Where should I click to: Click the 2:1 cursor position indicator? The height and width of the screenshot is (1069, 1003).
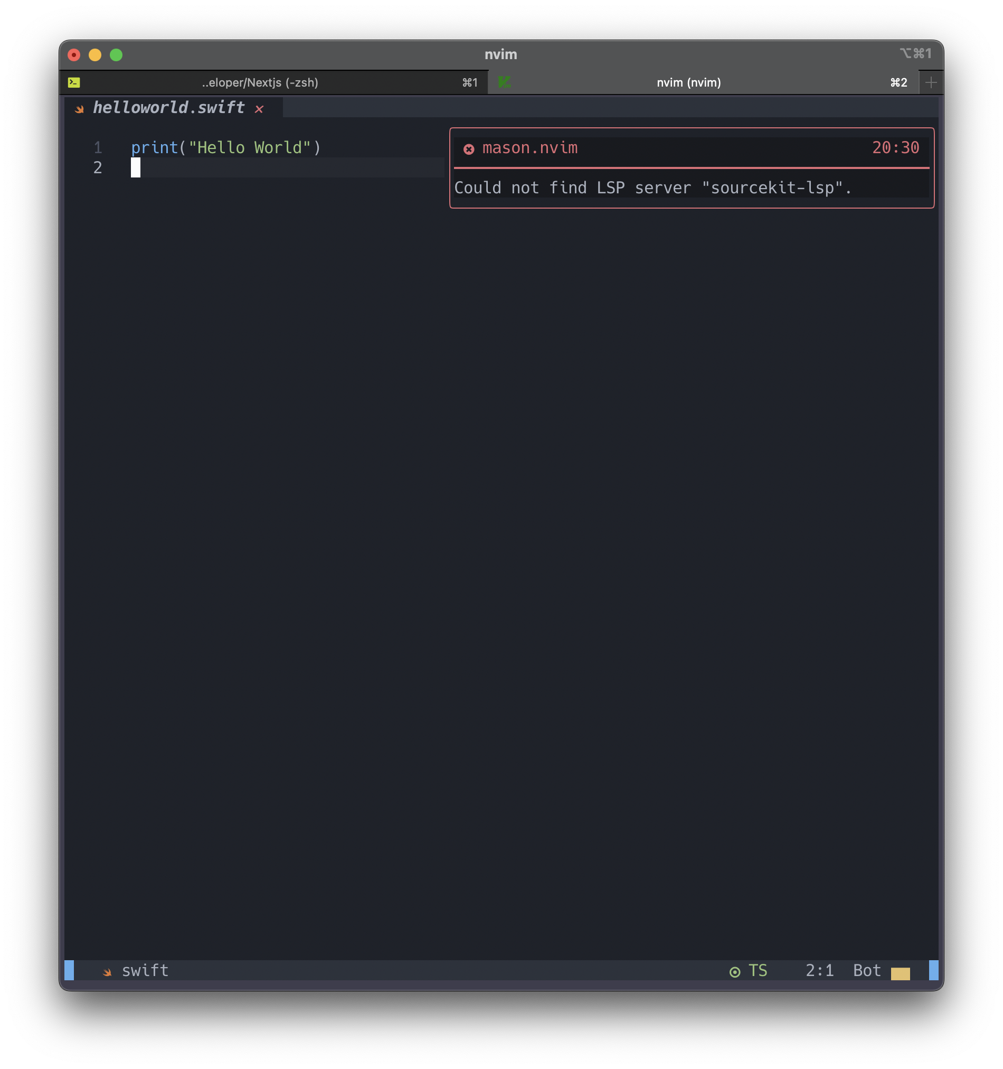tap(820, 971)
